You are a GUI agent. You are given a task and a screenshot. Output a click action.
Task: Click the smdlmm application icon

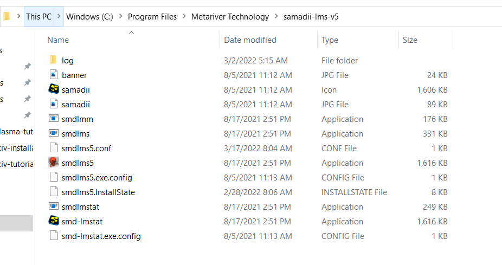click(53, 119)
